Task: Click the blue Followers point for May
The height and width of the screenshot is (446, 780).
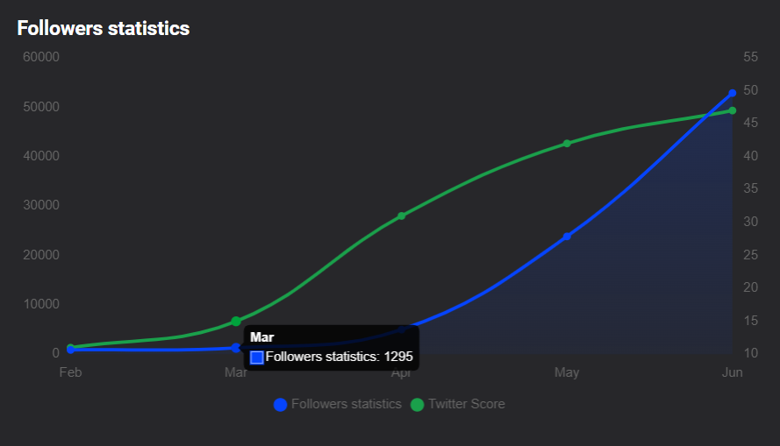Action: (567, 236)
